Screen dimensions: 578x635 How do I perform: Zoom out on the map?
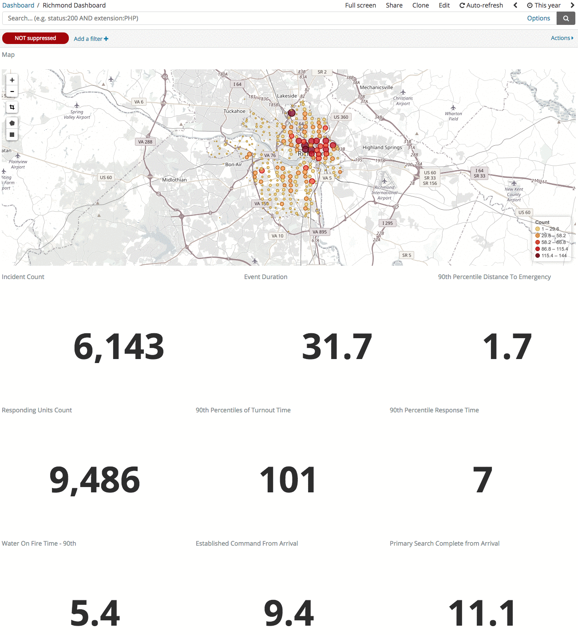(x=12, y=92)
